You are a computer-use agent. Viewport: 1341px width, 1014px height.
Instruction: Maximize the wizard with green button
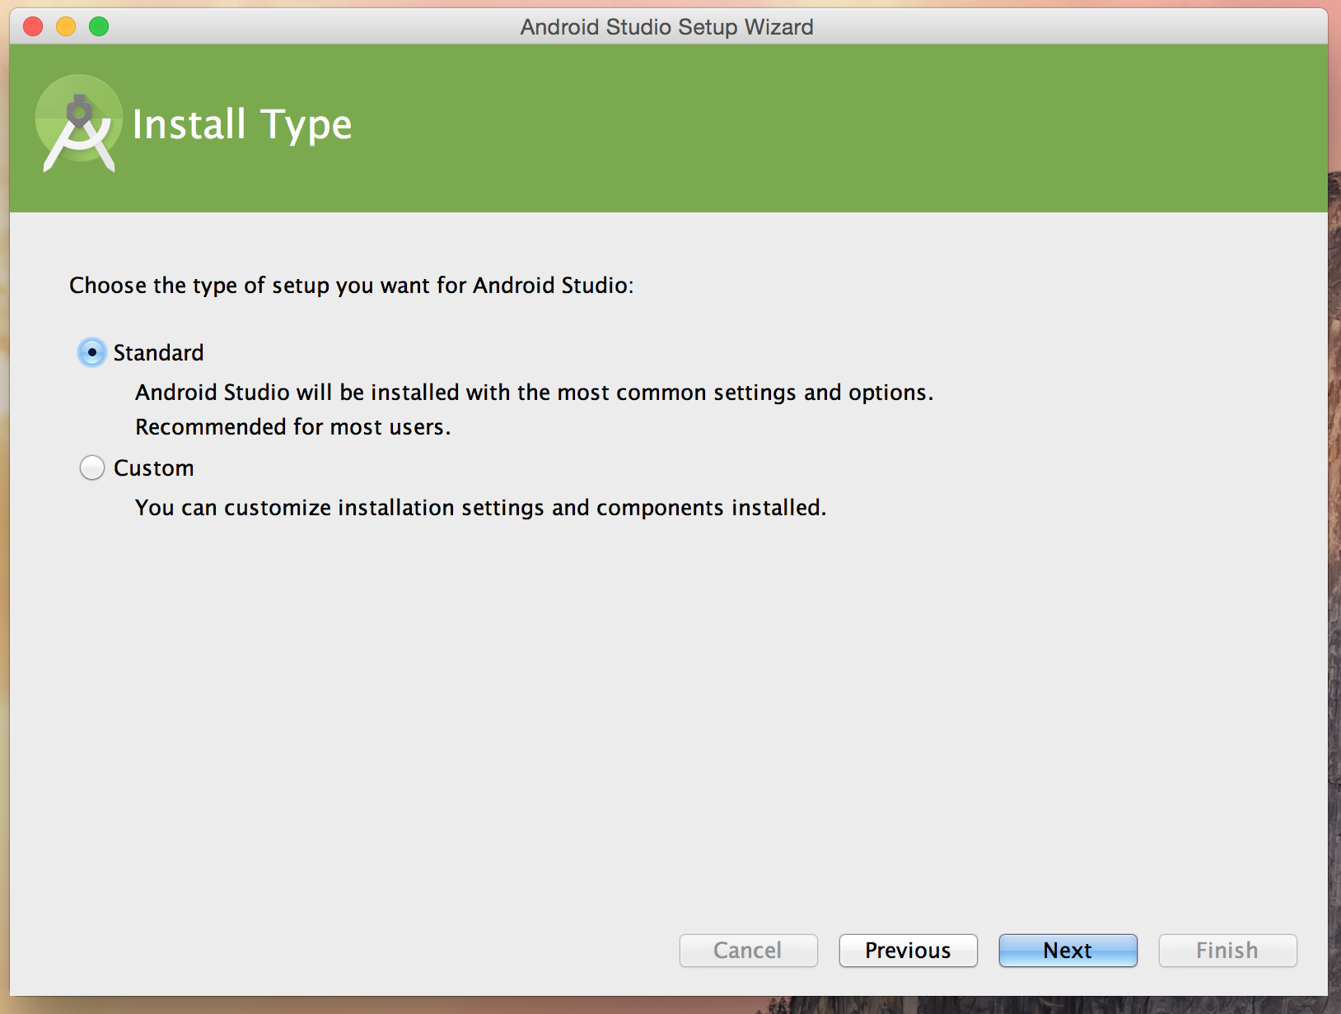[x=99, y=26]
